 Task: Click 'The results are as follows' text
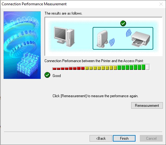point(63,13)
